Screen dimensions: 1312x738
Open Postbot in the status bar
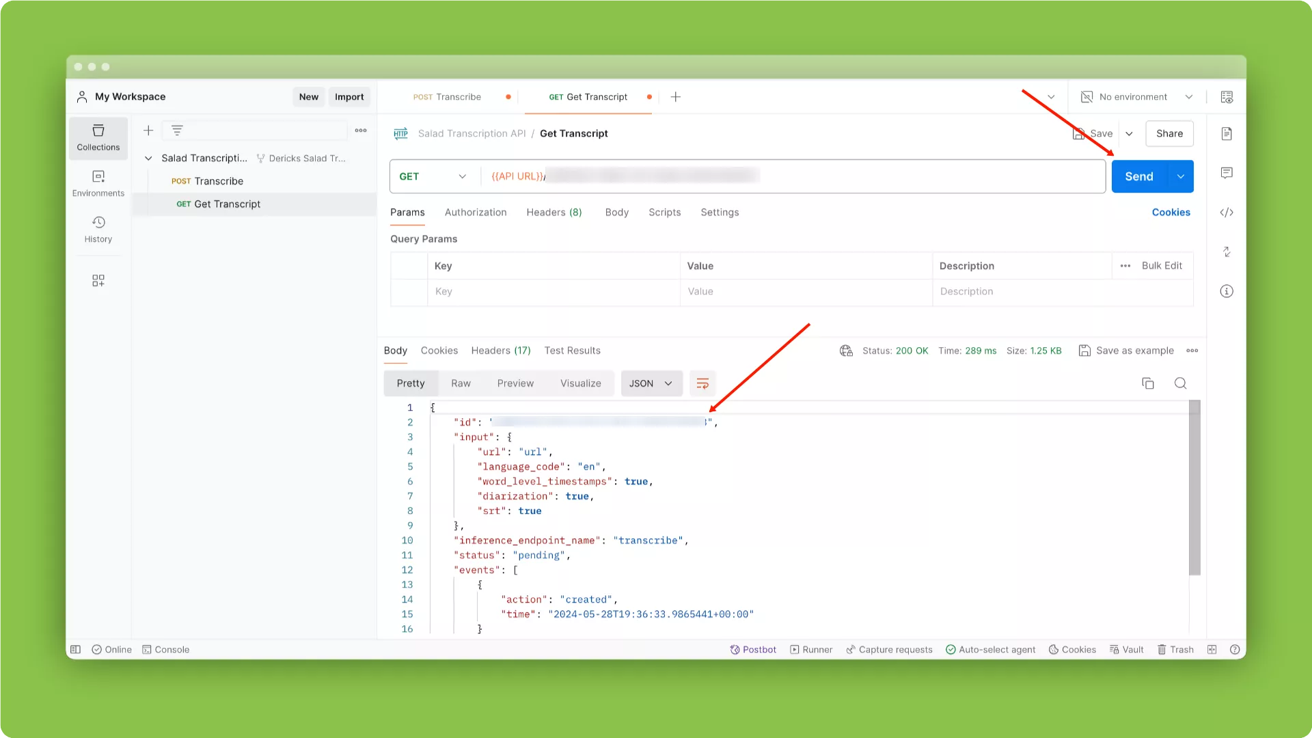753,650
